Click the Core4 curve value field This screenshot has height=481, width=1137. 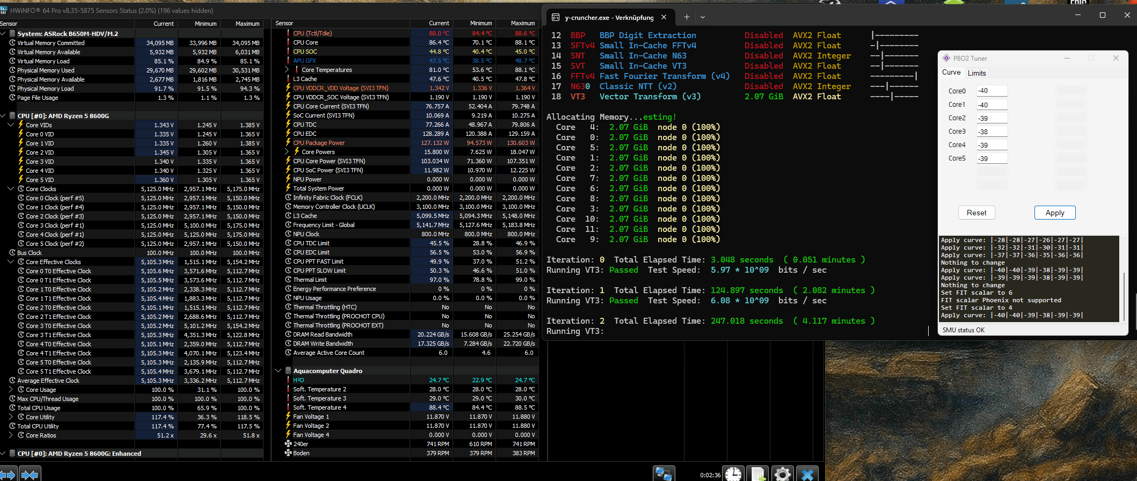(x=992, y=144)
